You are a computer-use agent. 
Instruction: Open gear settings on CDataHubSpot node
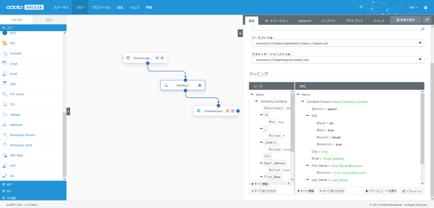click(227, 111)
